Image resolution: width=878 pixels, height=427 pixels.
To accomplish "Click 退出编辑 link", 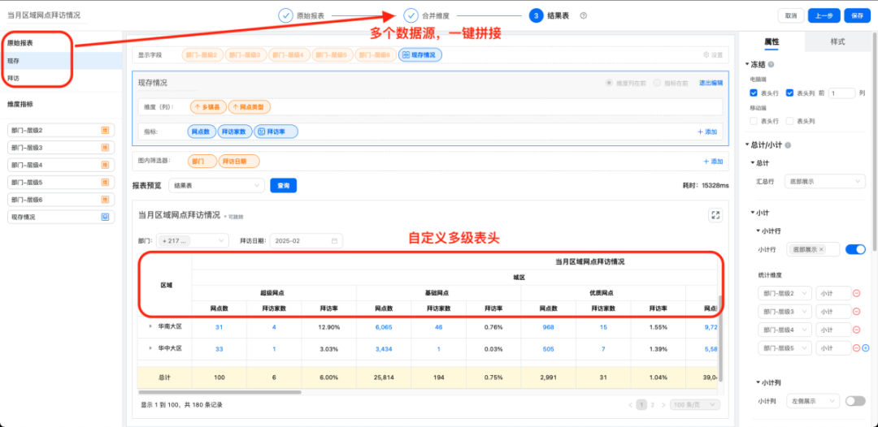I will (711, 83).
